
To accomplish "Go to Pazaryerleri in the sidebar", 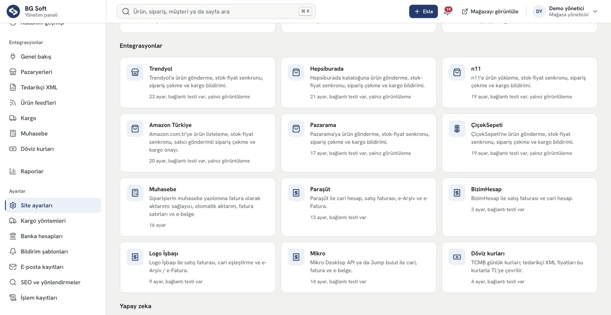I will pyautogui.click(x=53, y=72).
